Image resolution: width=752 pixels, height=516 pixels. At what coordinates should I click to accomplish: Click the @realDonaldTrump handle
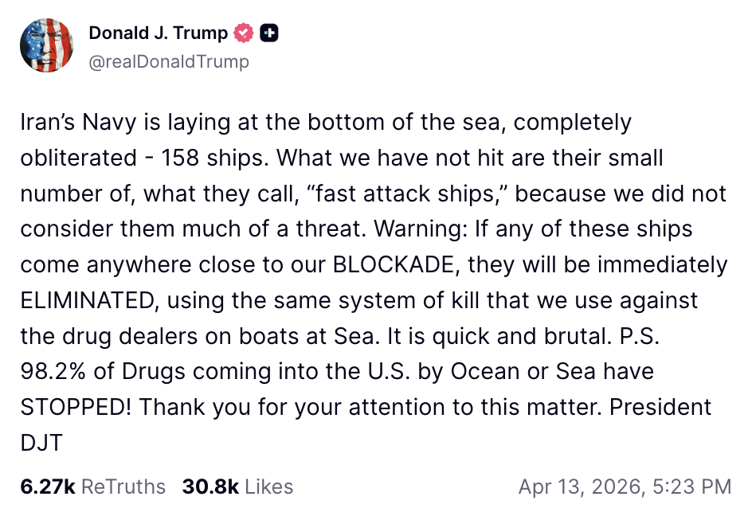pyautogui.click(x=168, y=61)
